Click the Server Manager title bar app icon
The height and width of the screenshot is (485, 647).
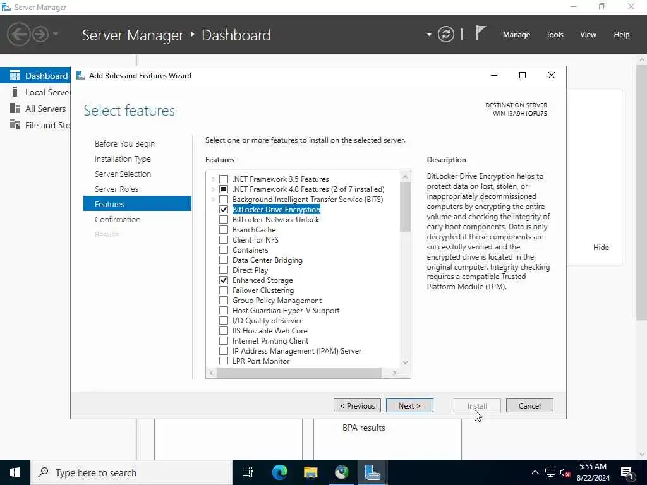point(6,7)
